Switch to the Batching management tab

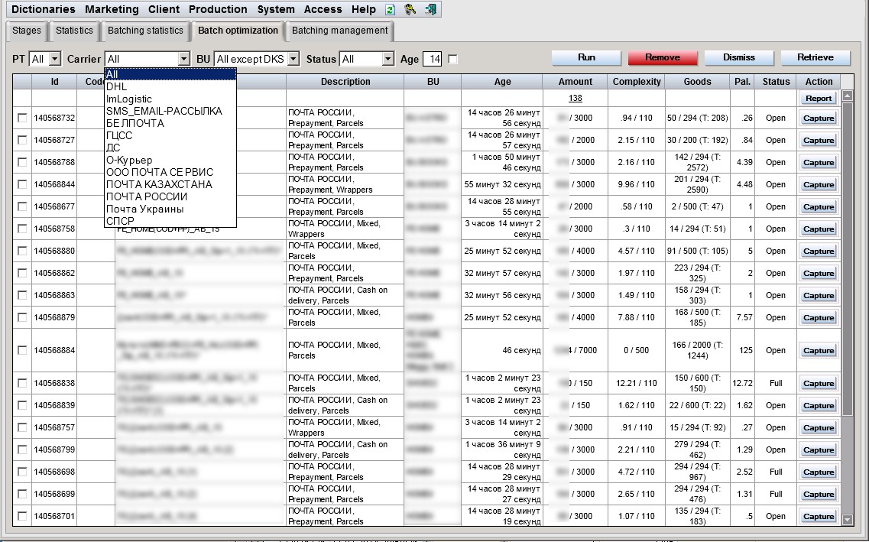click(340, 31)
